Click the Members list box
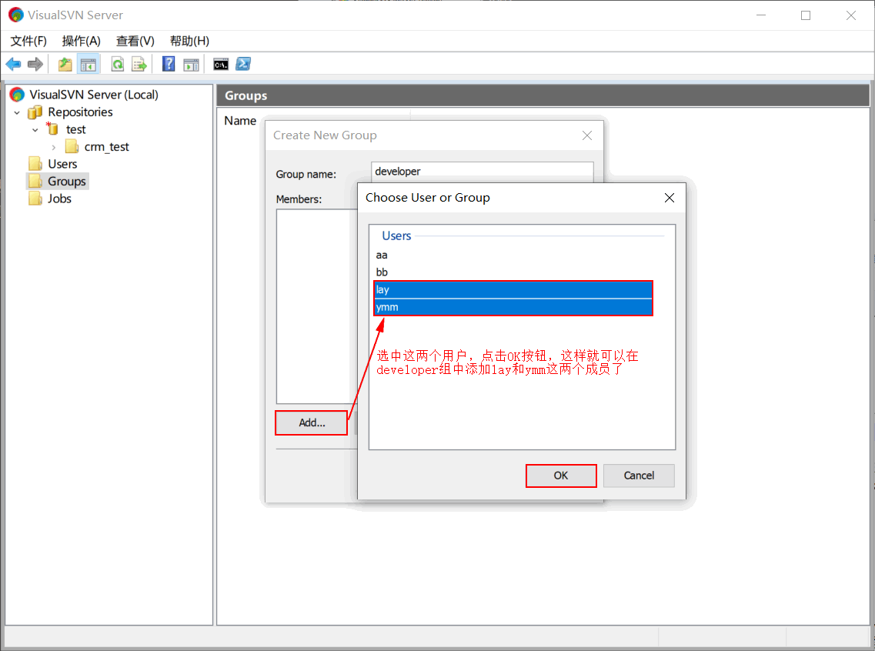 [x=316, y=306]
